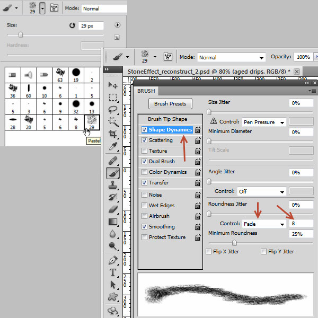Pick the Eraser tool
This screenshot has width=318, height=318.
click(x=113, y=209)
